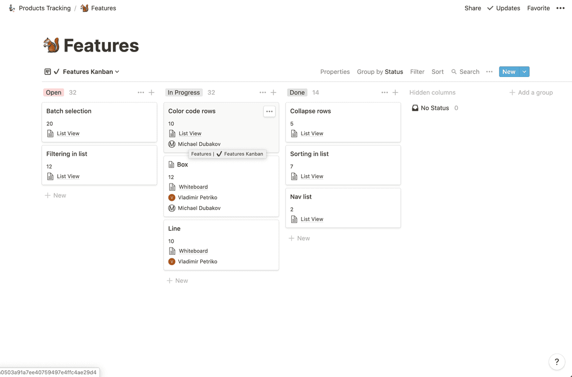Click the No Status lock icon under Hidden columns
572x377 pixels.
pyautogui.click(x=415, y=108)
